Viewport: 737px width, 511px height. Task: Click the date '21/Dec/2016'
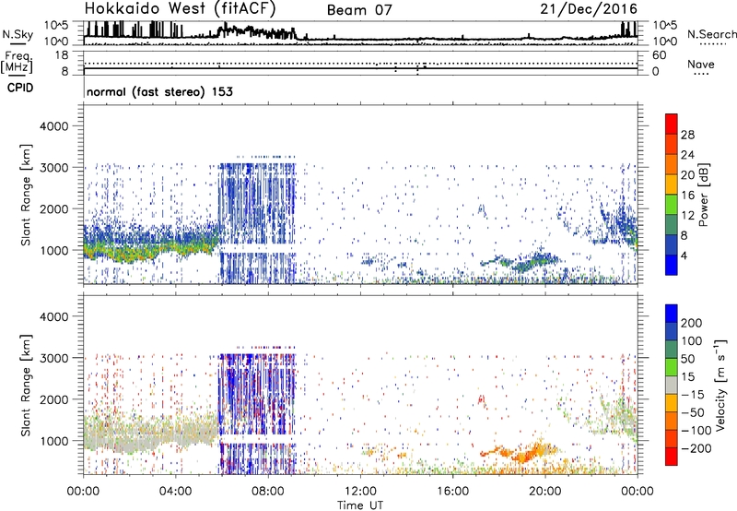click(x=589, y=9)
